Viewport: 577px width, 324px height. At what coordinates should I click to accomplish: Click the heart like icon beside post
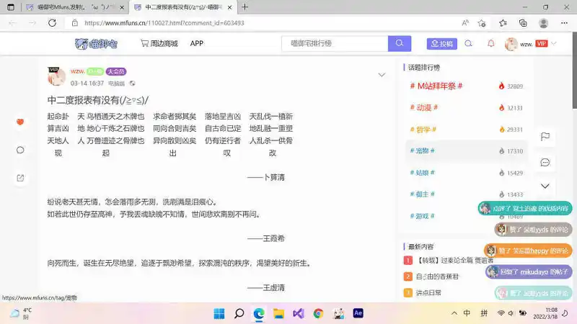tap(20, 122)
